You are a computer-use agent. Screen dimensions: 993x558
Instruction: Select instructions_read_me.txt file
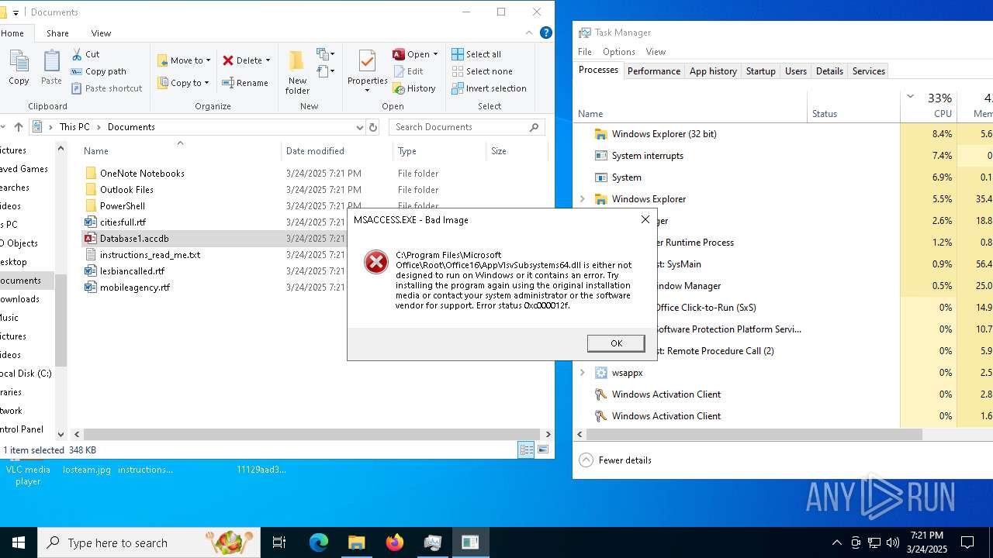pos(150,255)
